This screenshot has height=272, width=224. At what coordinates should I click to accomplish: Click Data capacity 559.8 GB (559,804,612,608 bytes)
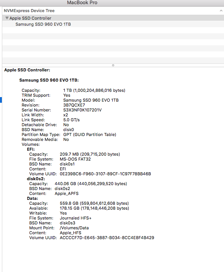[94, 203]
